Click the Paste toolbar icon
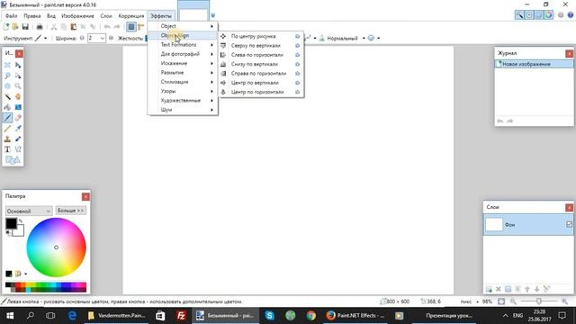The image size is (576, 324). coord(74,26)
